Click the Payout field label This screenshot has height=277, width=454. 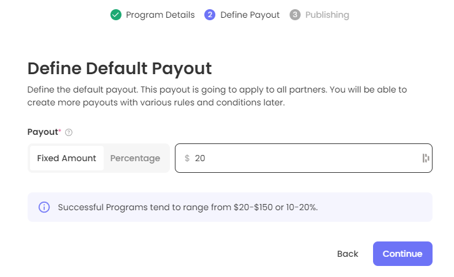coord(42,132)
